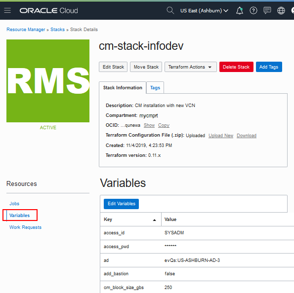Open the hamburger navigation menu
The image size is (294, 293).
point(7,10)
